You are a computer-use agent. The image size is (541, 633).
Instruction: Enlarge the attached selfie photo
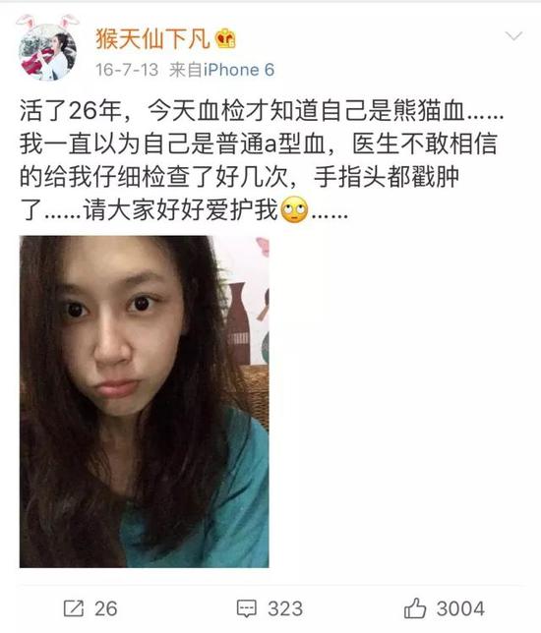tap(145, 401)
